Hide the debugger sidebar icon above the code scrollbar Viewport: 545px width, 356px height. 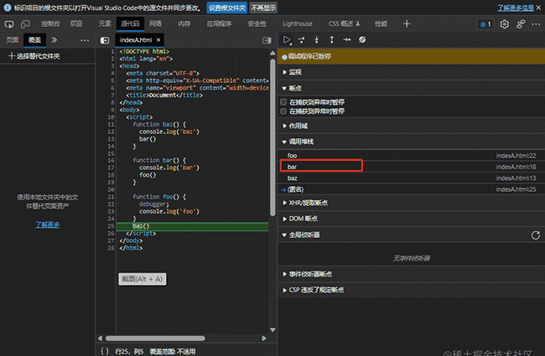[x=267, y=40]
